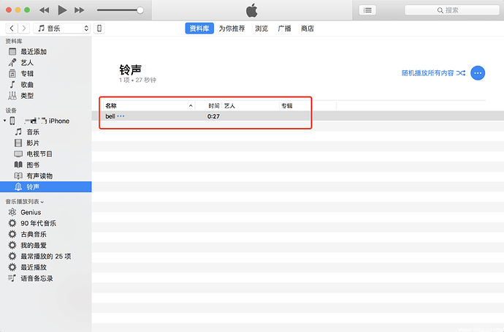This screenshot has width=504, height=332.
Task: Open the For You tab
Action: point(232,29)
